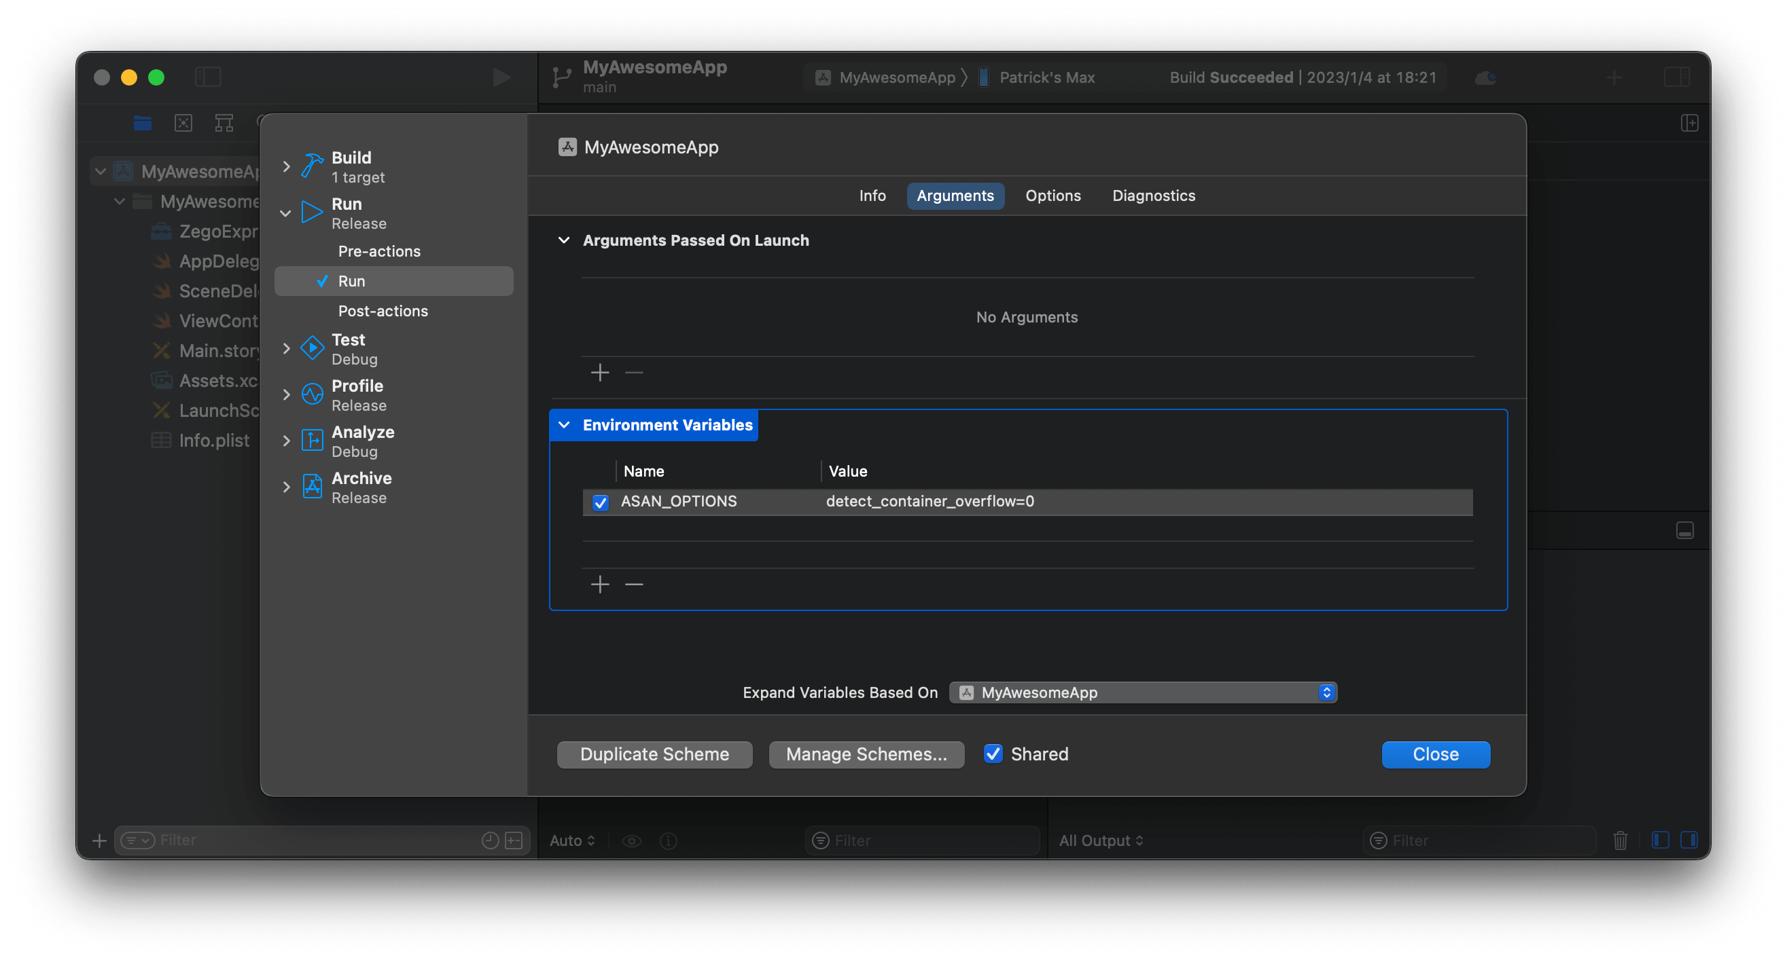Viewport: 1787px width, 960px height.
Task: Open the Source Control navigator icon
Action: (x=183, y=124)
